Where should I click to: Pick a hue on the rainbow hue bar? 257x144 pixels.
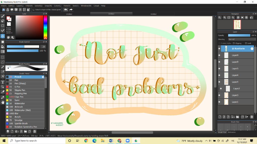point(45,27)
